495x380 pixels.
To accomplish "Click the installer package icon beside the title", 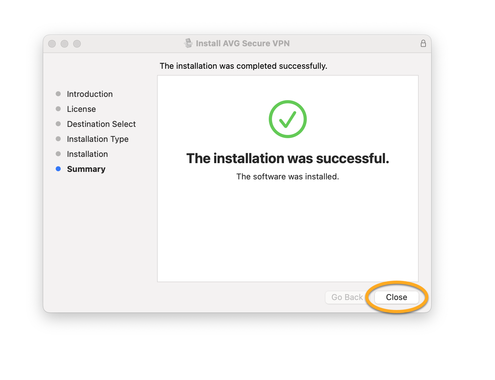I will pos(188,43).
